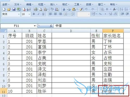Click the toolbar Insert Function fx icon
The image size is (130, 97).
coord(114,9)
